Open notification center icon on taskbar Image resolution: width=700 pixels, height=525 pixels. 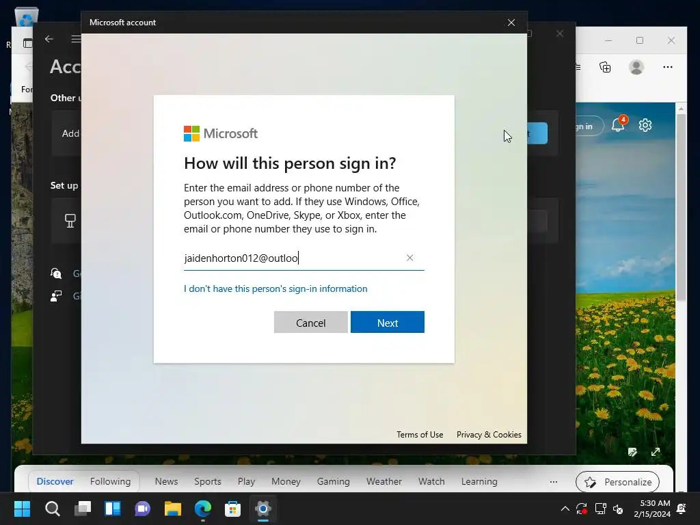click(x=682, y=509)
